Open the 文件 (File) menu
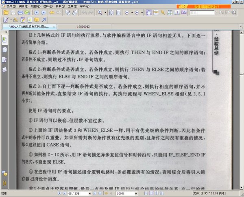The height and width of the screenshot is (197, 244). (x=11, y=6)
